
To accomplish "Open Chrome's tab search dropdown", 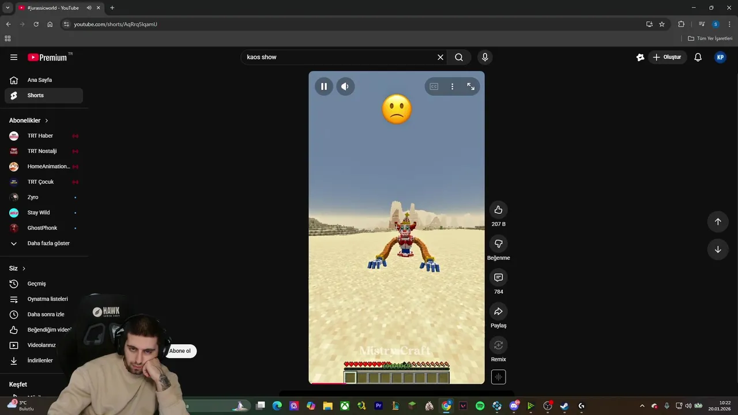I will click(x=7, y=8).
